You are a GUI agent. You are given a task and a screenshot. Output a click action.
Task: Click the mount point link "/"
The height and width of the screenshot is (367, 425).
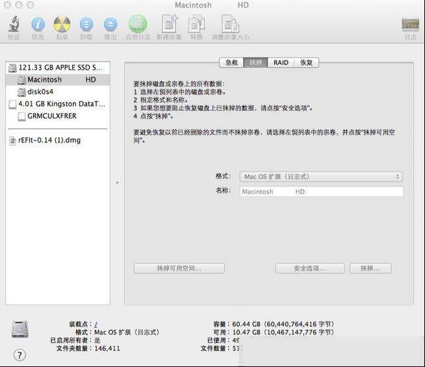[x=96, y=324]
